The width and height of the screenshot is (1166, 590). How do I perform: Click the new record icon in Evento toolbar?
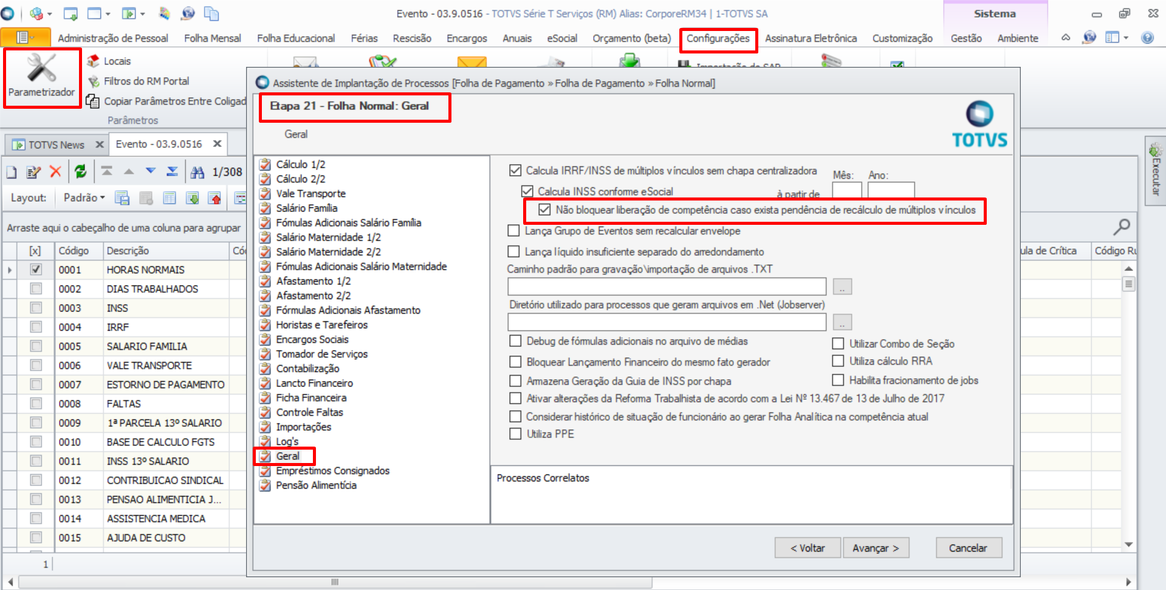12,173
